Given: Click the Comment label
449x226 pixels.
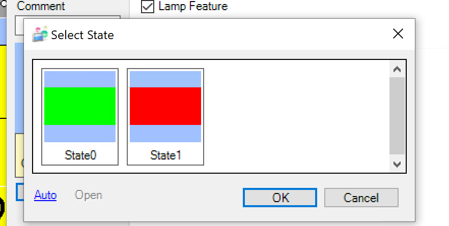Looking at the screenshot, I should [x=41, y=7].
